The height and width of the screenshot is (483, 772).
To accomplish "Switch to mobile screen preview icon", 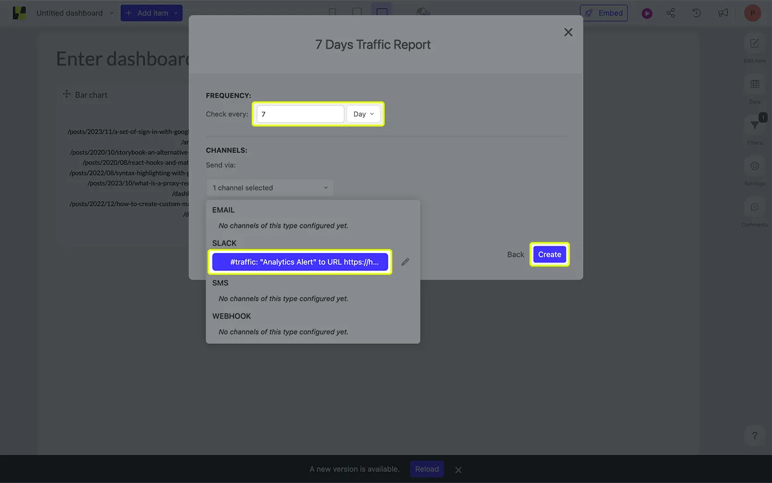I will 332,13.
